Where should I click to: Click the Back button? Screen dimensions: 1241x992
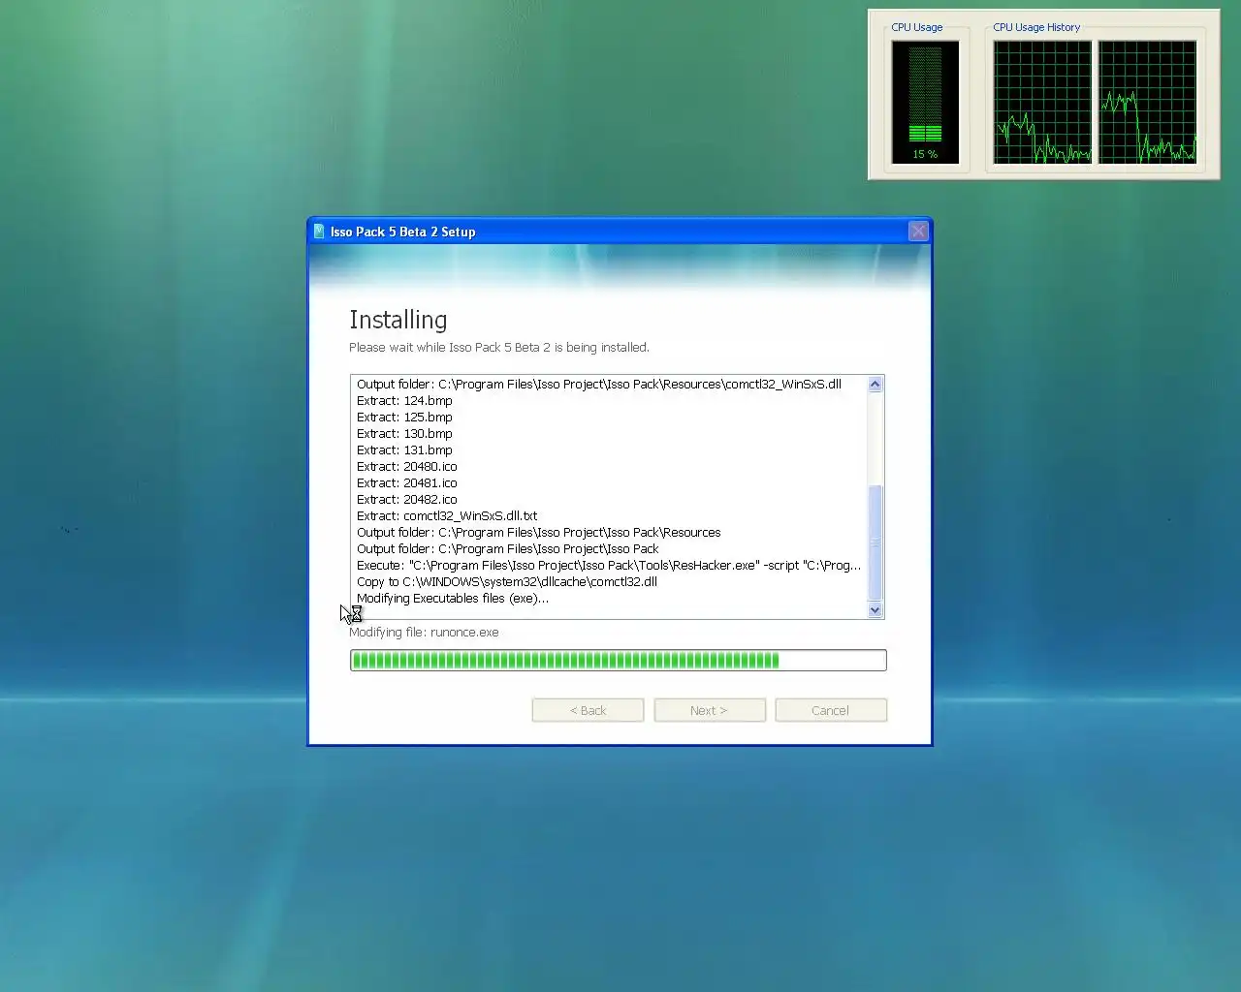588,710
